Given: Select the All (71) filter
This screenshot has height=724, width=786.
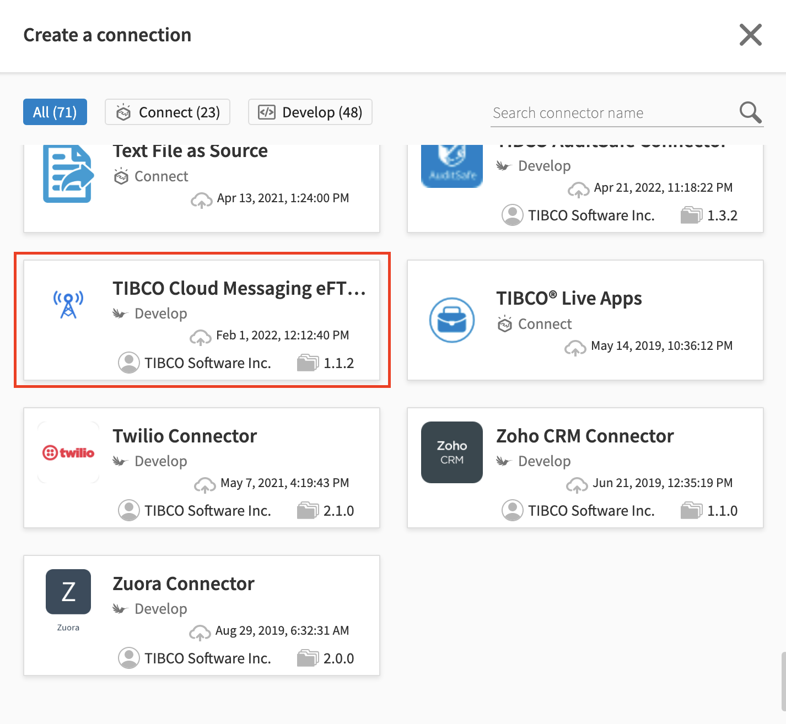Looking at the screenshot, I should (55, 112).
